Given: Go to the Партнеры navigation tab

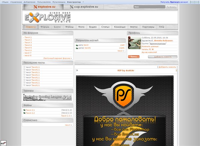Looking at the screenshot, I should (x=148, y=27).
